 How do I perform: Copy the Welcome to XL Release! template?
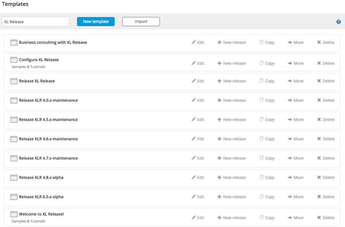267,218
